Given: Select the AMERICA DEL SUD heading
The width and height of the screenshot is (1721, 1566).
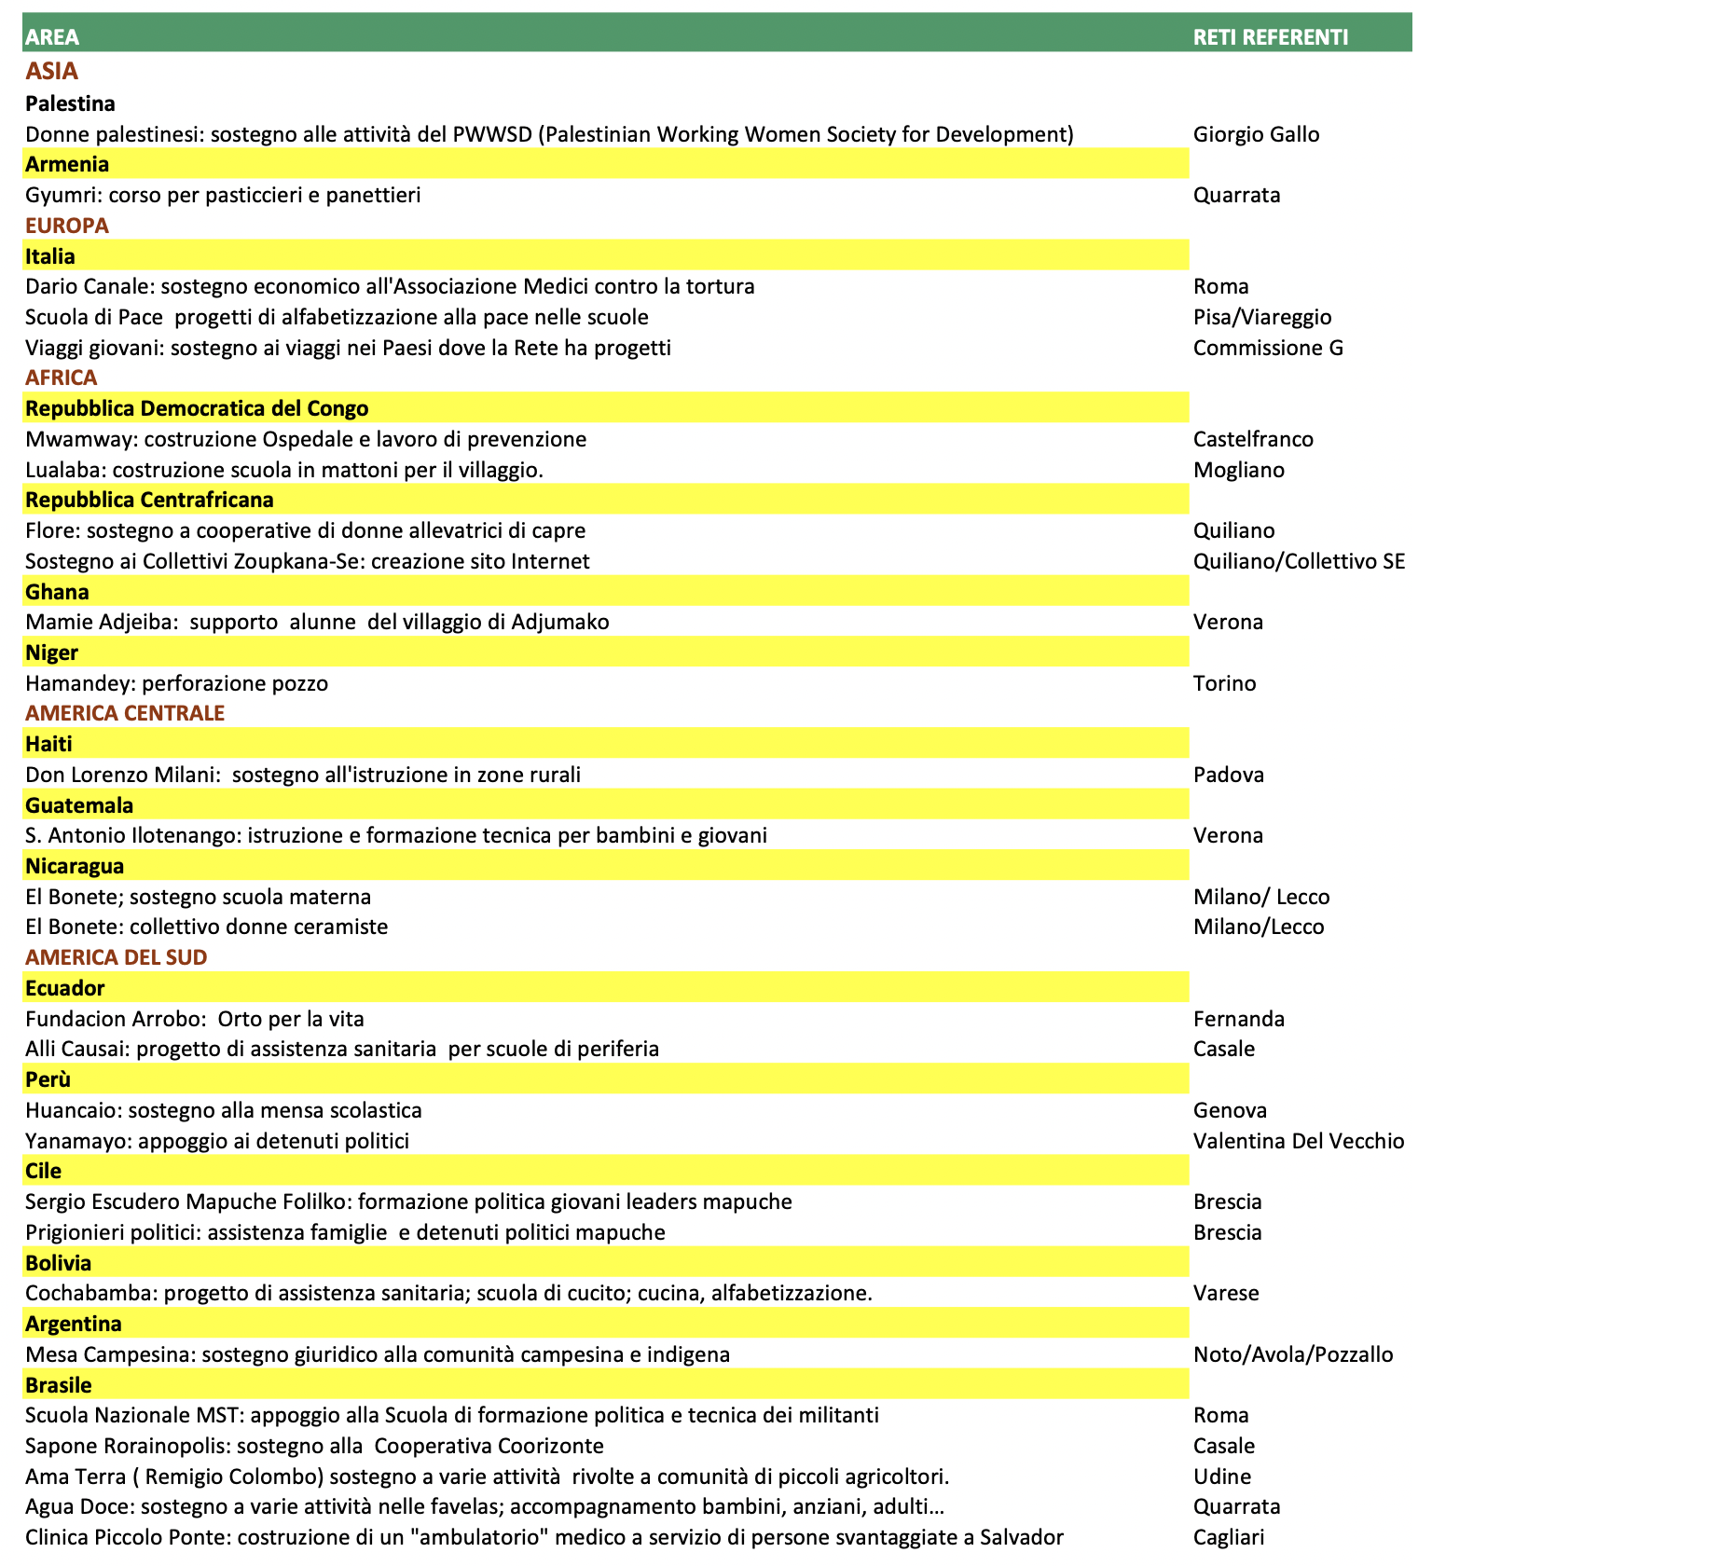Looking at the screenshot, I should (116, 957).
